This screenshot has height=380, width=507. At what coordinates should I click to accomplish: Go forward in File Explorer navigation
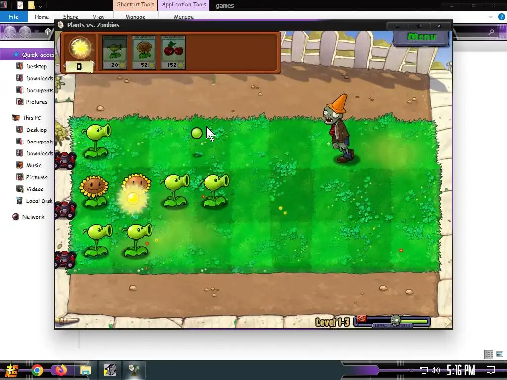pyautogui.click(x=25, y=32)
